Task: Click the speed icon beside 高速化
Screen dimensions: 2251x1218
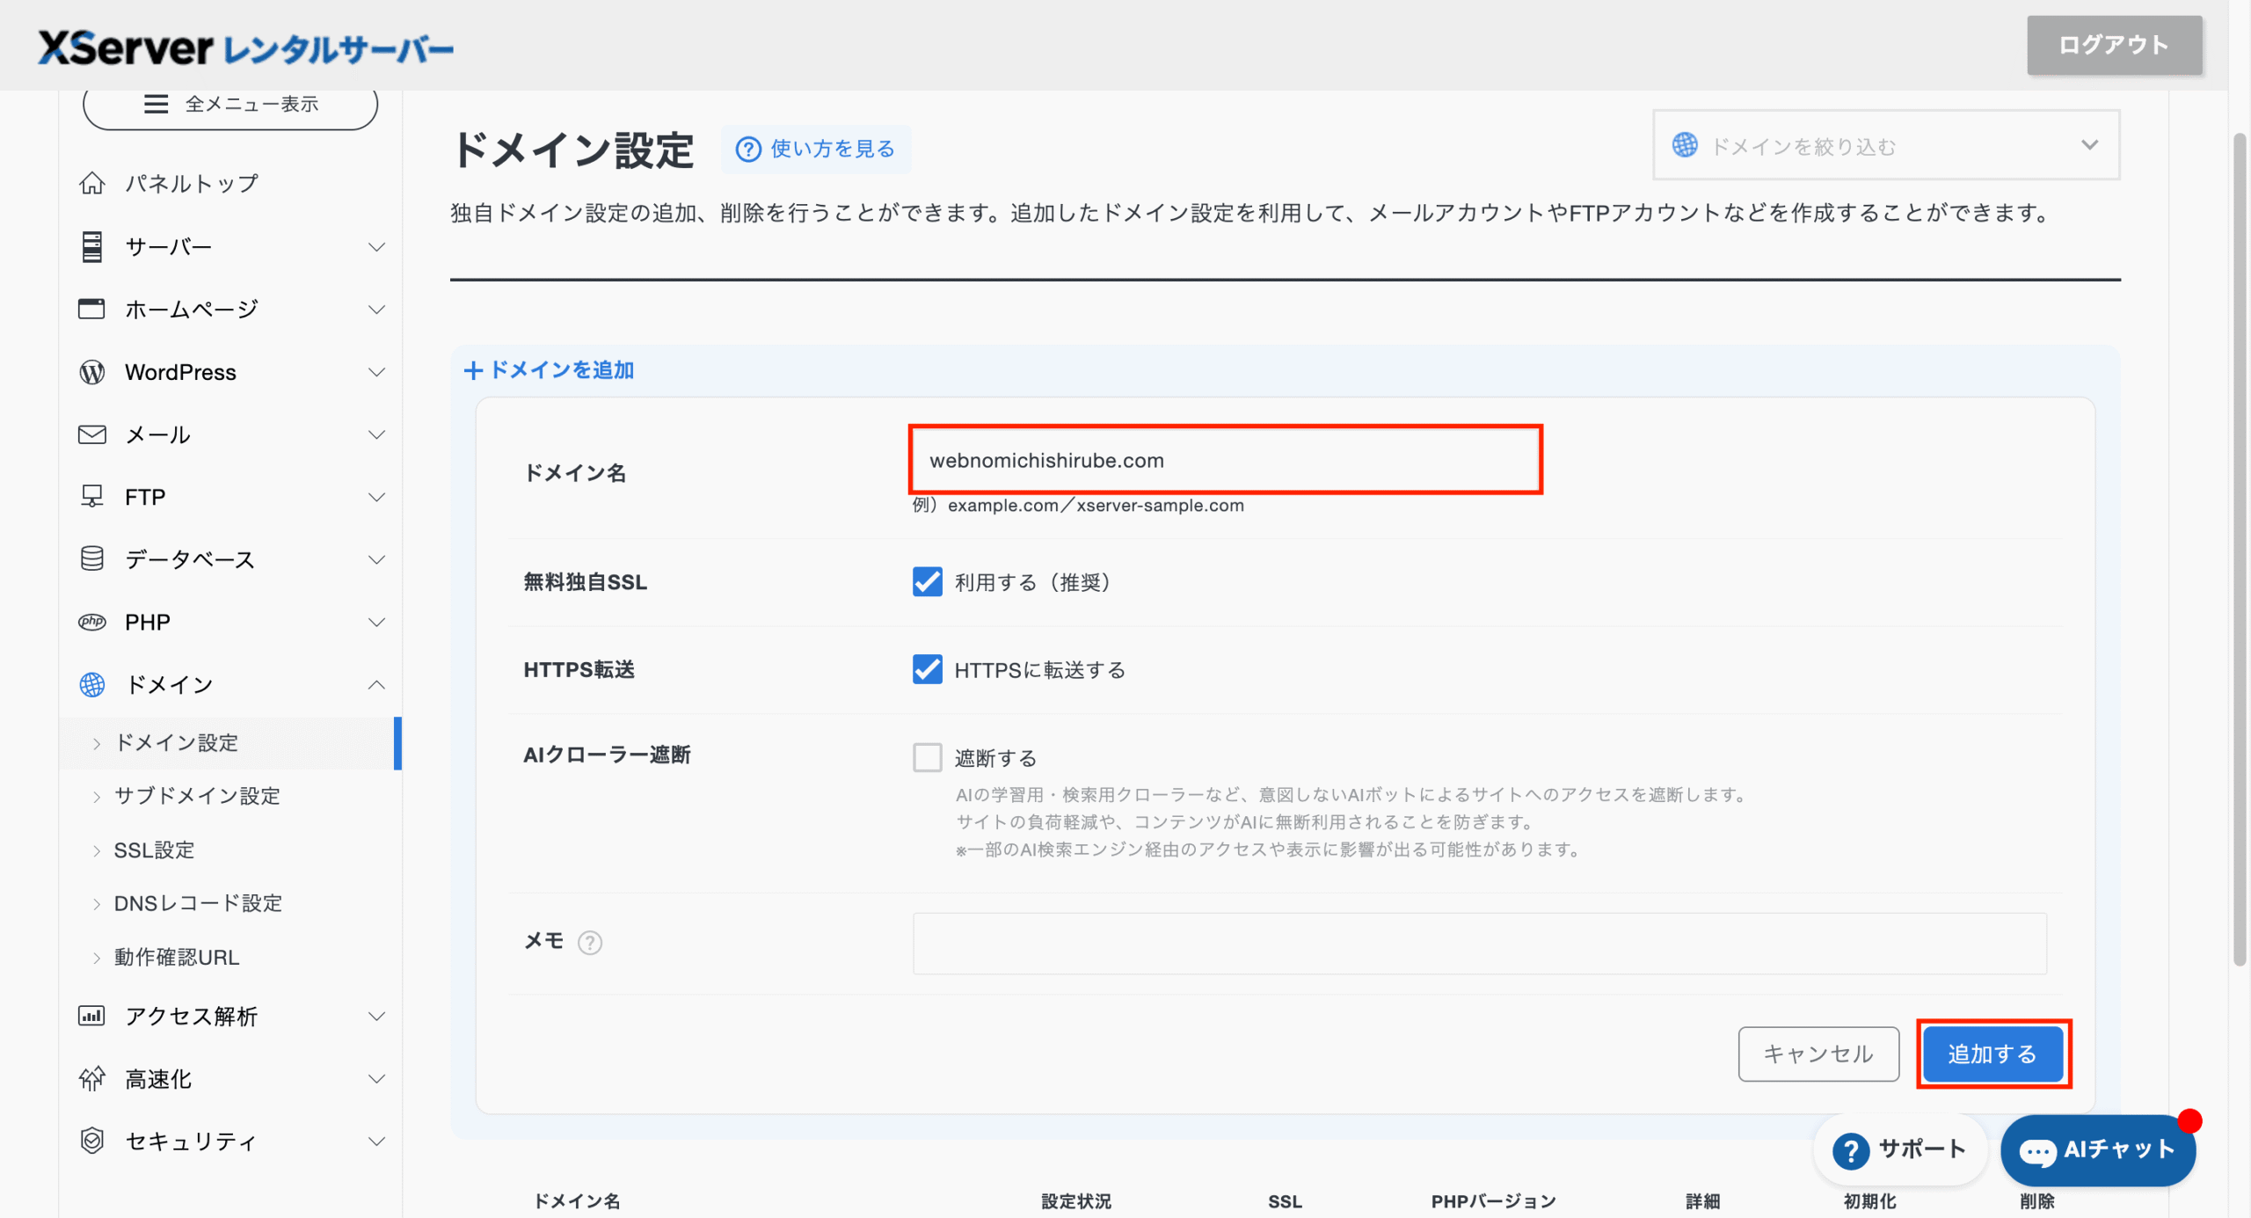Action: click(92, 1078)
